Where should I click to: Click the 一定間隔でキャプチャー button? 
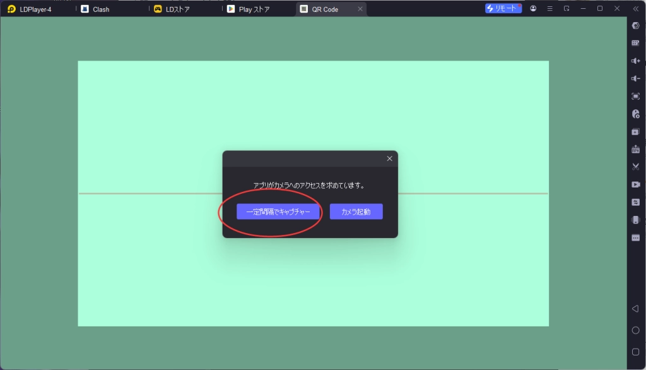[x=278, y=212]
